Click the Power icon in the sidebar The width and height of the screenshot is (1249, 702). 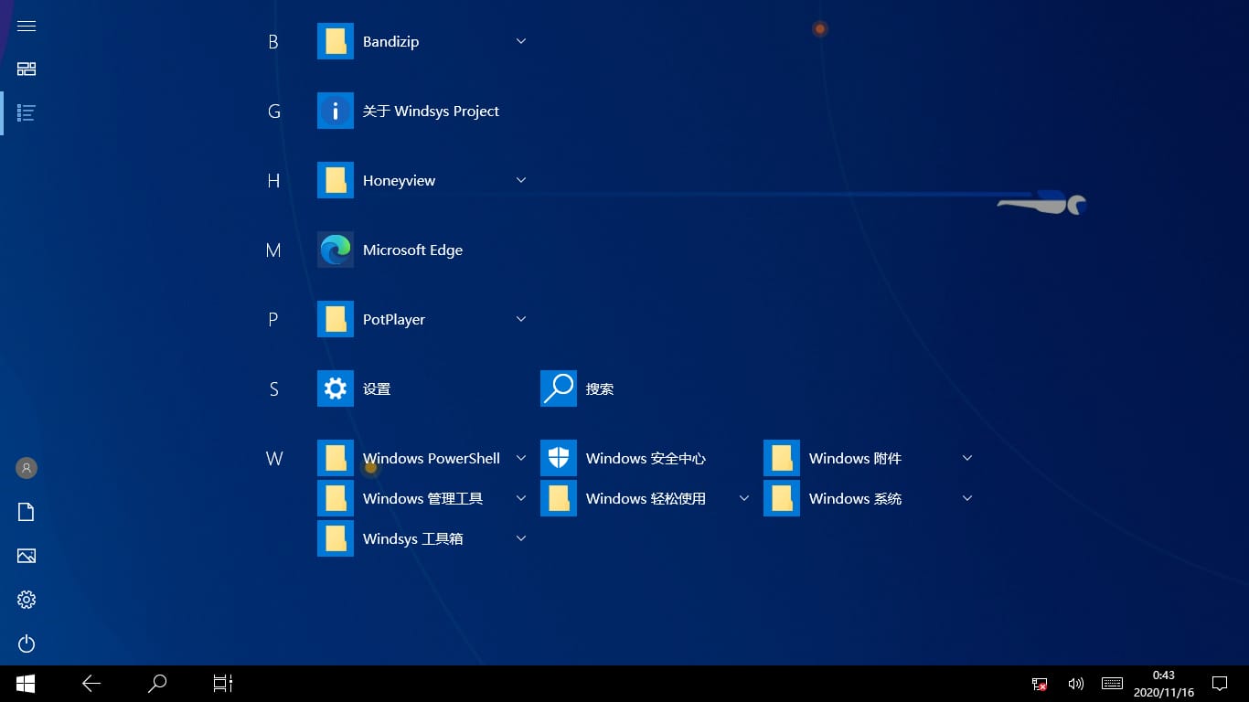[27, 643]
